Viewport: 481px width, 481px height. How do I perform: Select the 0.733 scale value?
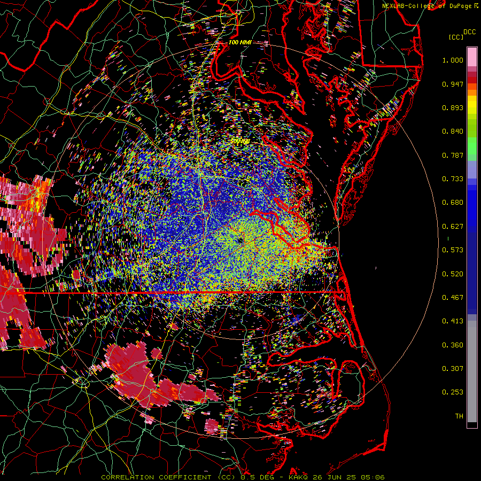tap(453, 179)
